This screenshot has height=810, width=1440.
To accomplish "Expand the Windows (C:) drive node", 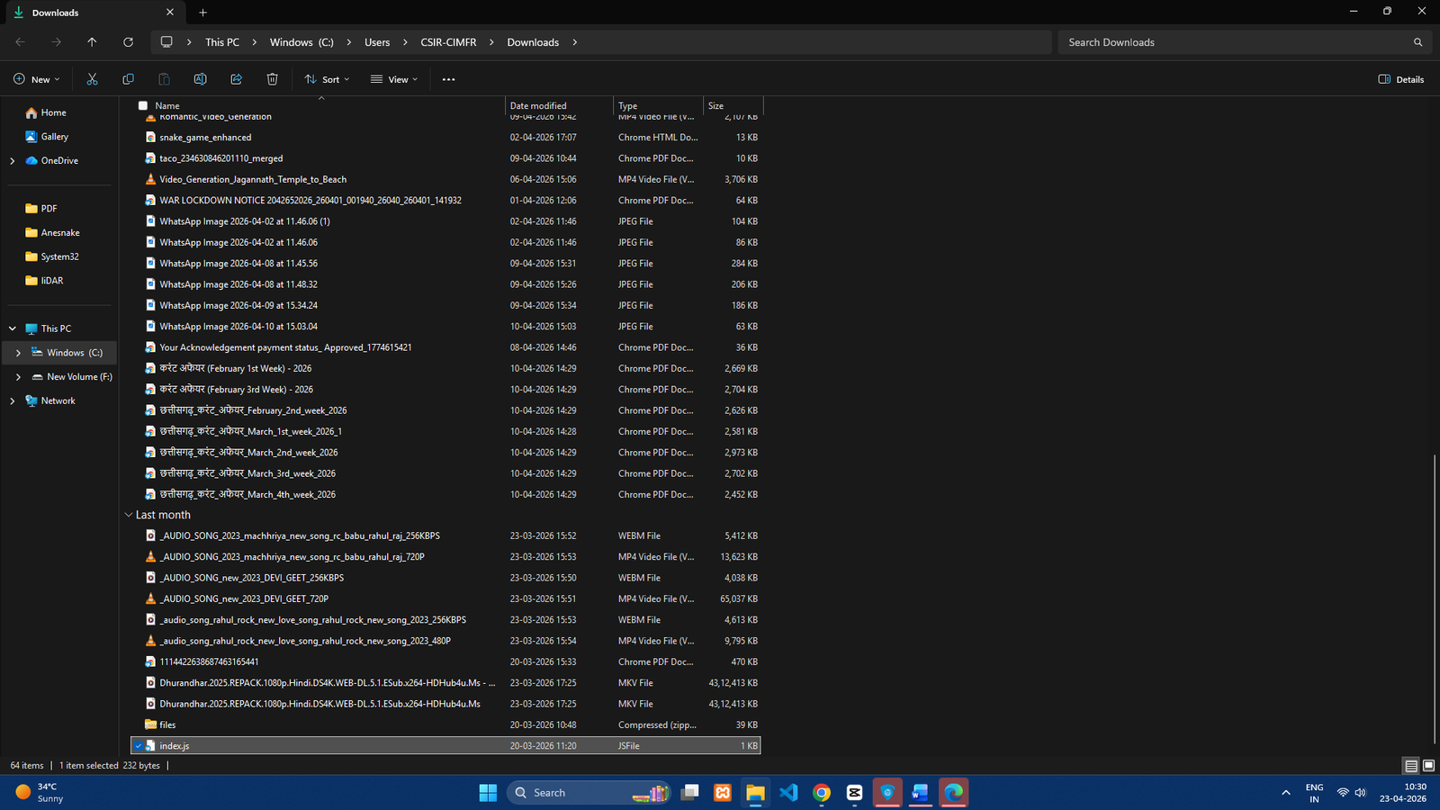I will point(18,353).
